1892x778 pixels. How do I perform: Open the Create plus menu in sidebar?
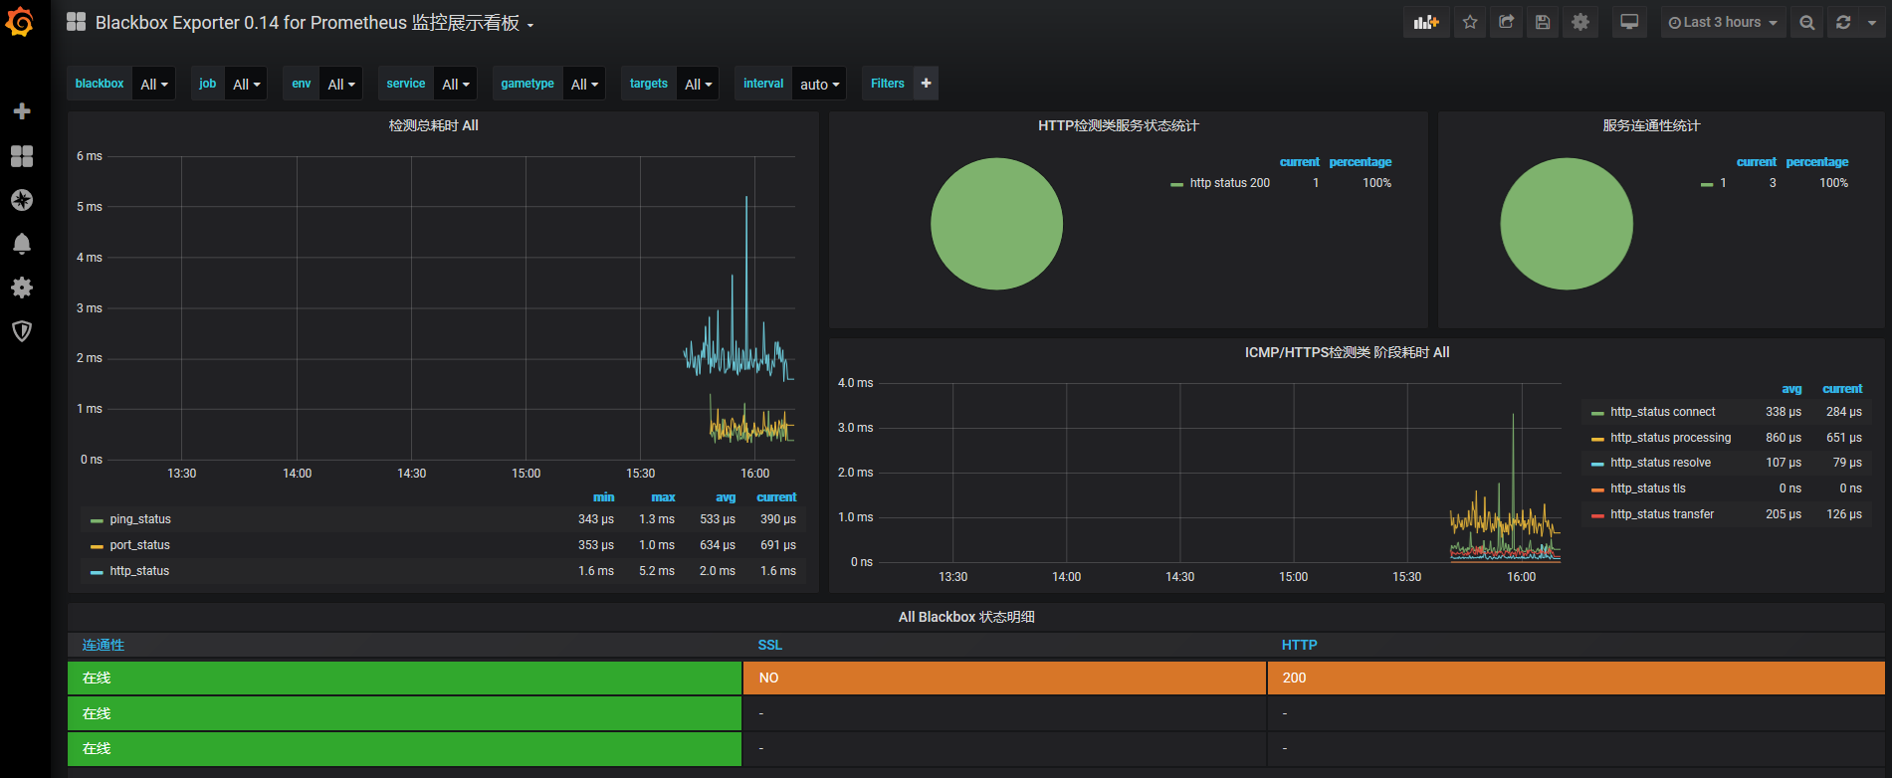point(22,111)
